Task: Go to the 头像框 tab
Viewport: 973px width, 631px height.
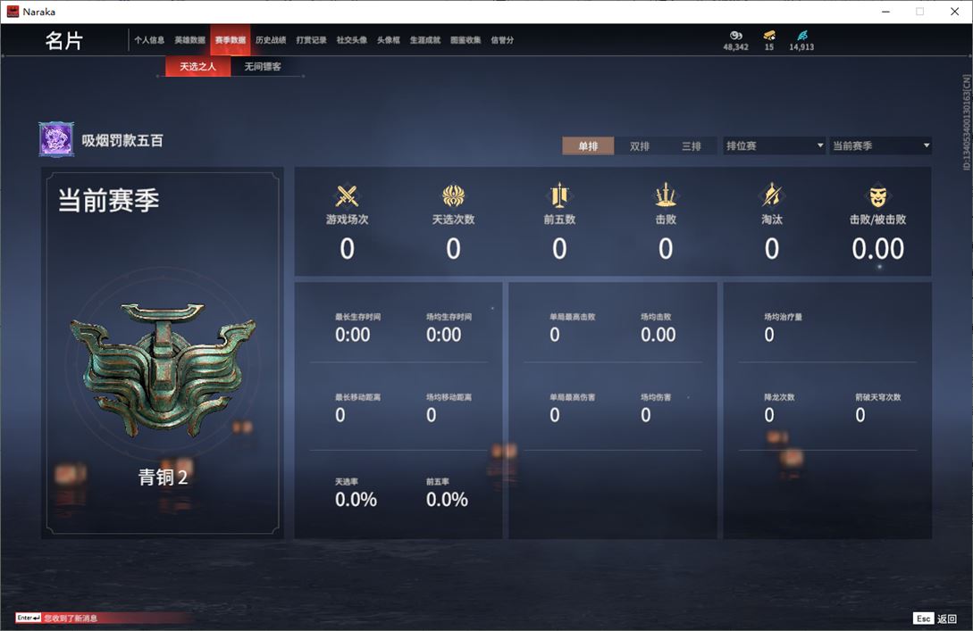Action: click(389, 39)
